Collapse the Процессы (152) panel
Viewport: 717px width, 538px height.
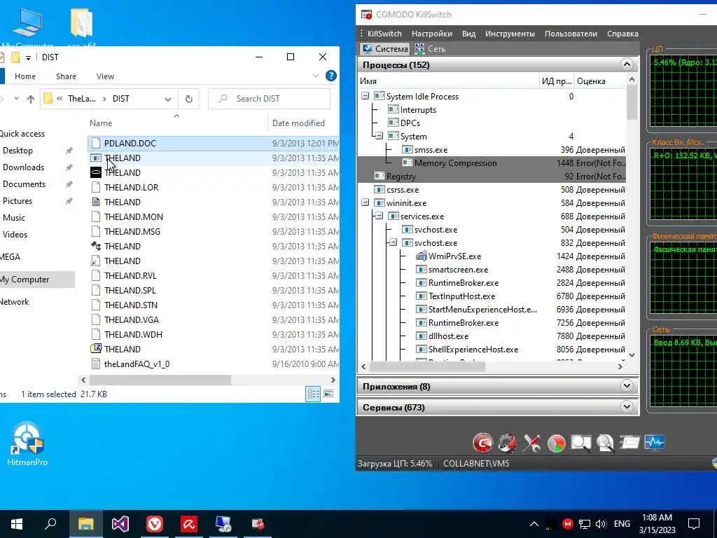pos(627,64)
